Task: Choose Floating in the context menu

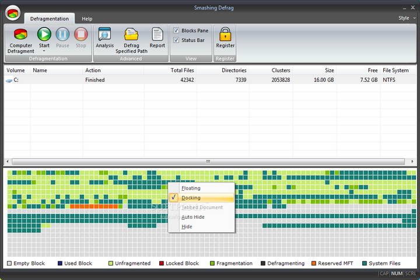Action: (x=202, y=188)
